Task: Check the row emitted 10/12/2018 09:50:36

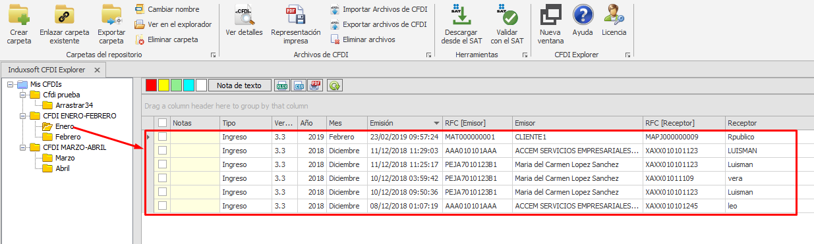Action: pos(162,192)
